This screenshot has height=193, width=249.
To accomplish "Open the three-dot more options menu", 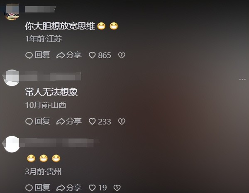I will pos(242,79).
